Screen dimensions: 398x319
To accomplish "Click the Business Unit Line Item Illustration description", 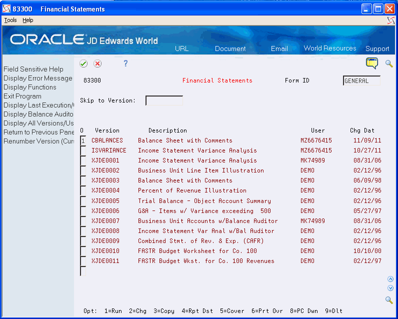I will pos(201,170).
